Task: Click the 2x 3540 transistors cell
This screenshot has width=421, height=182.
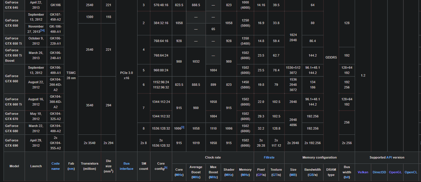Action: click(x=89, y=143)
